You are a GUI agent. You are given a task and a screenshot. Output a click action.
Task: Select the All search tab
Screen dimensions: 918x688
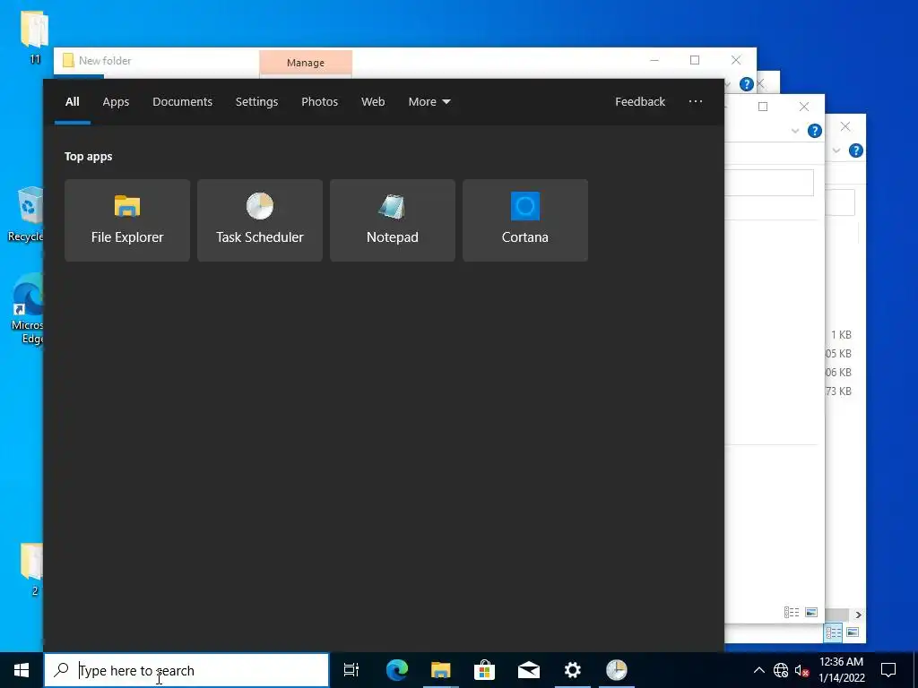point(73,102)
